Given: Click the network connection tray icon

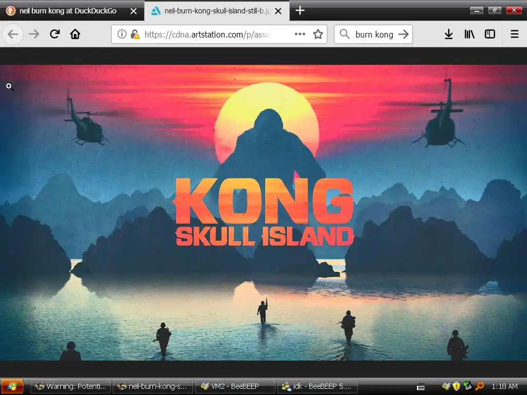Looking at the screenshot, I should pyautogui.click(x=468, y=386).
